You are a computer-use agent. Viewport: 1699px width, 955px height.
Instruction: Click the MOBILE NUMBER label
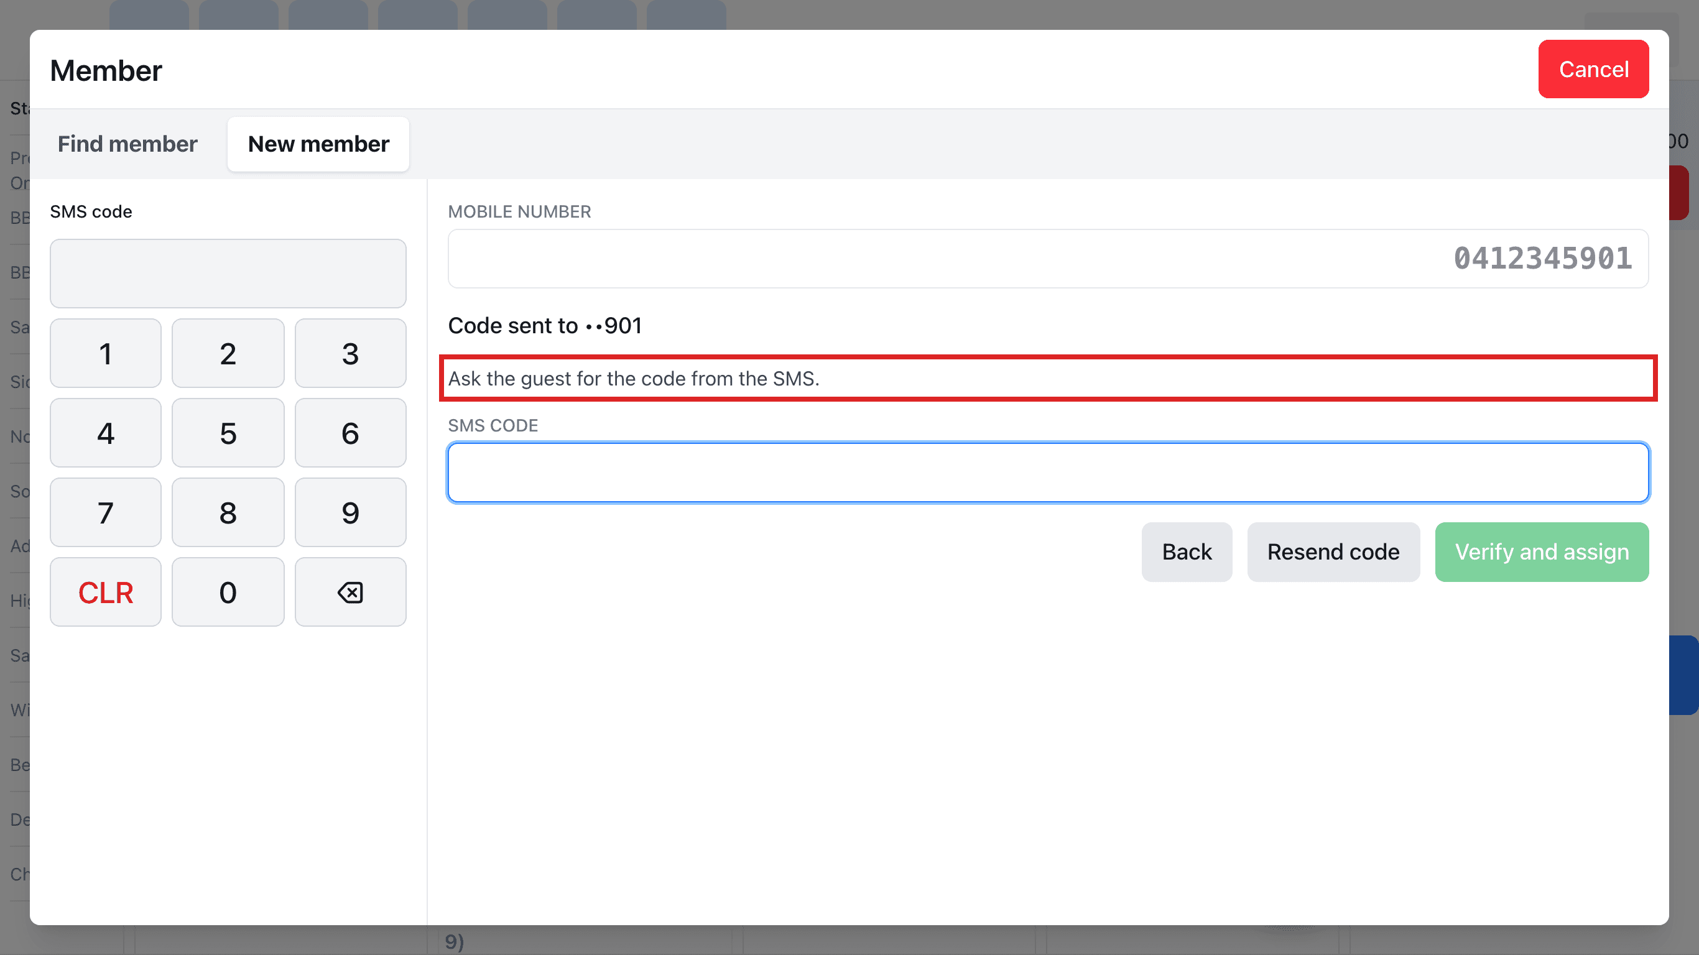pyautogui.click(x=519, y=212)
